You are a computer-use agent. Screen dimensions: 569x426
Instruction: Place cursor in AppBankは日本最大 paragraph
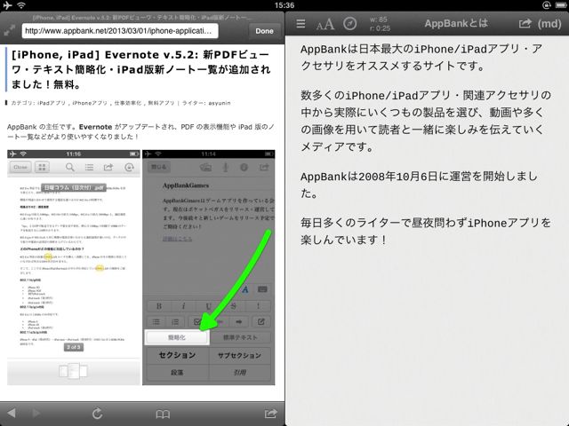coord(421,57)
